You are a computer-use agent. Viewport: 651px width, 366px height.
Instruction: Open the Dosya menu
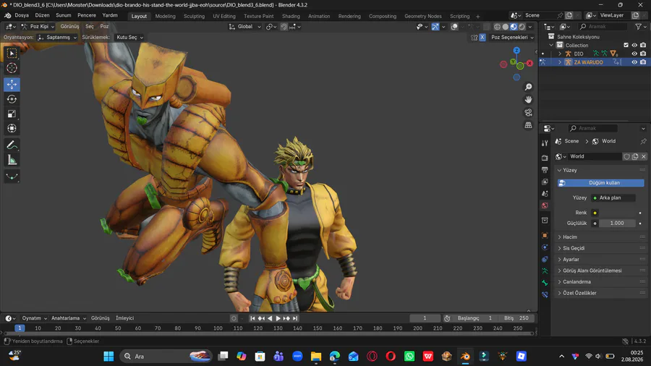[x=22, y=15]
